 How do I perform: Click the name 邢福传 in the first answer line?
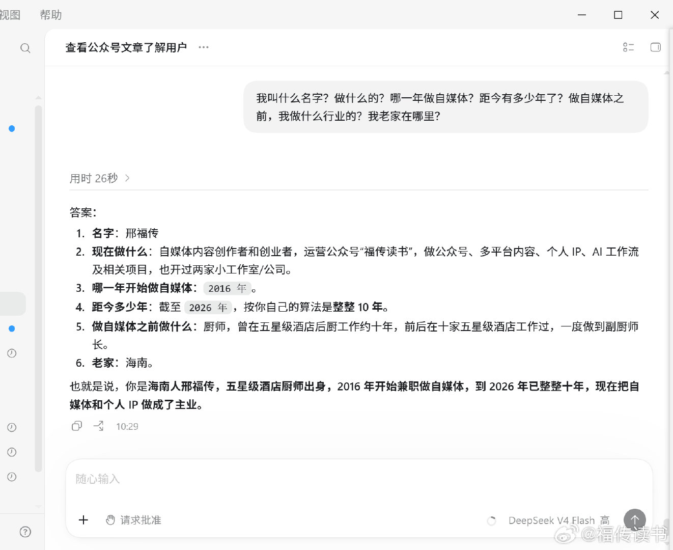tap(142, 233)
